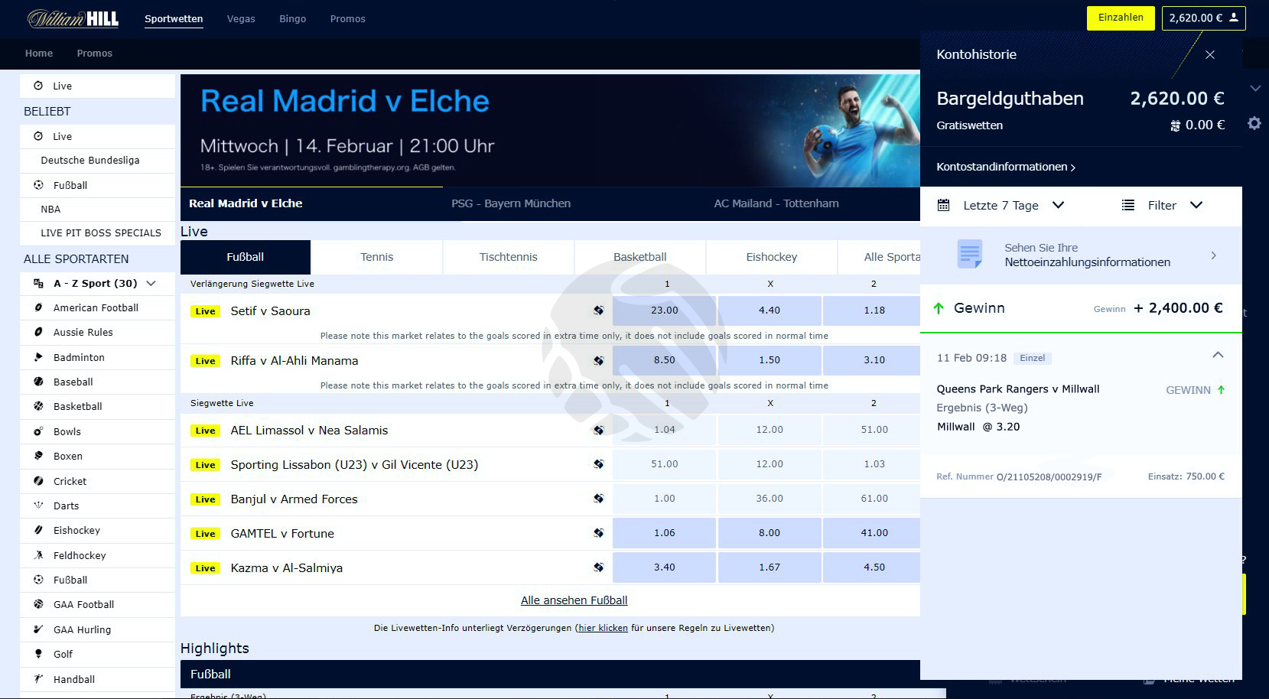Click the Darts sport icon
The height and width of the screenshot is (699, 1269).
(x=38, y=506)
